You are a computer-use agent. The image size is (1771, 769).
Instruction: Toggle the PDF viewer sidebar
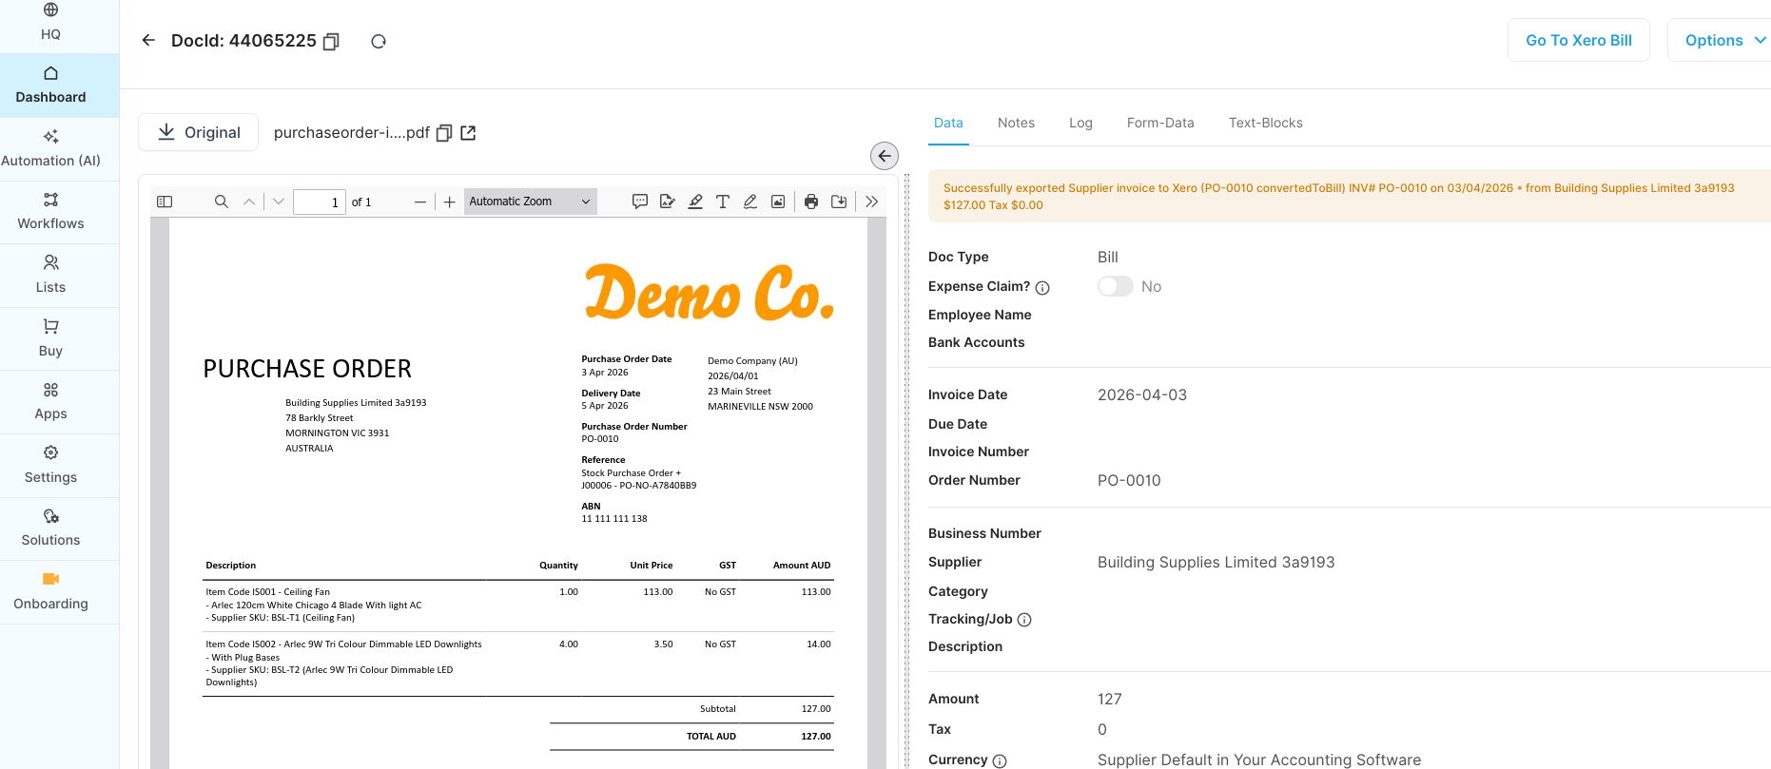(x=165, y=202)
